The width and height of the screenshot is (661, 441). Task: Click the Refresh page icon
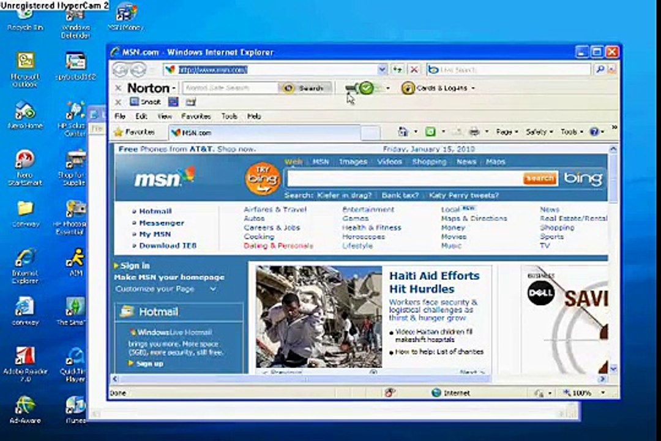397,70
